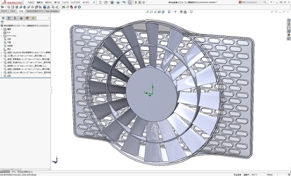Click the Display Style cube icon

pyautogui.click(x=169, y=12)
